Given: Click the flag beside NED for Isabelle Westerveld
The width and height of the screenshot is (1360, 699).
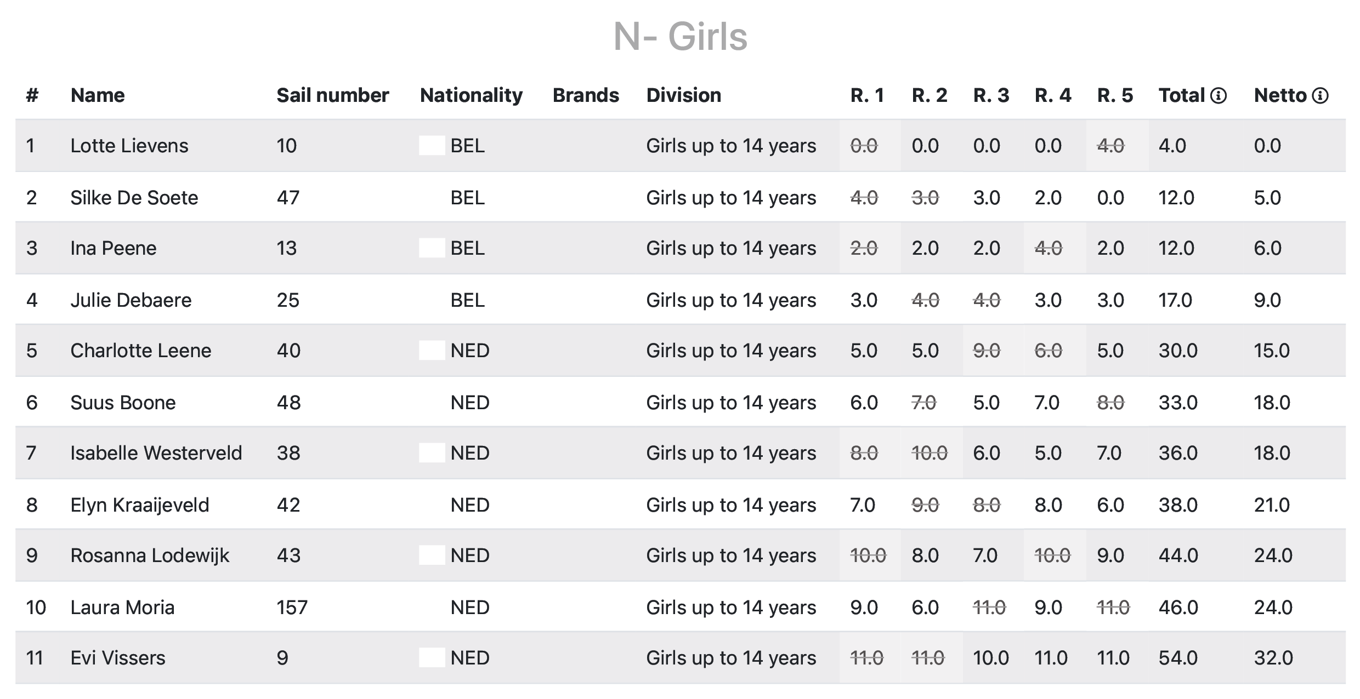Looking at the screenshot, I should [x=432, y=453].
